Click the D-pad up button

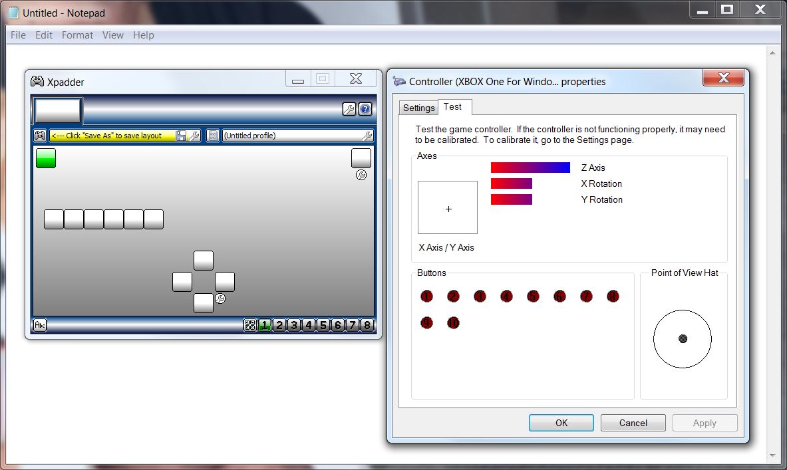[x=204, y=261]
